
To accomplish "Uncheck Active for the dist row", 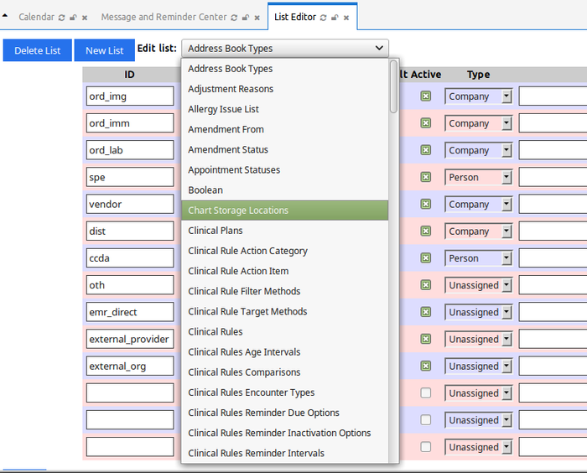I will (426, 231).
